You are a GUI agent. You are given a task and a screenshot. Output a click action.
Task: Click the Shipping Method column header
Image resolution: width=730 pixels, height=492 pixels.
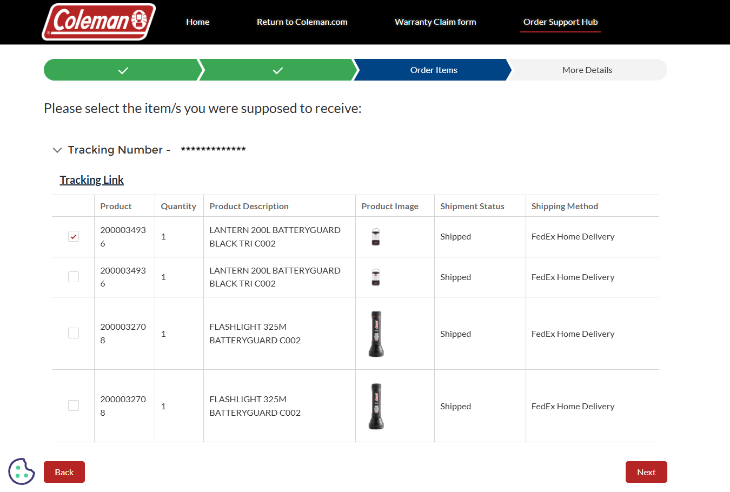(x=565, y=206)
